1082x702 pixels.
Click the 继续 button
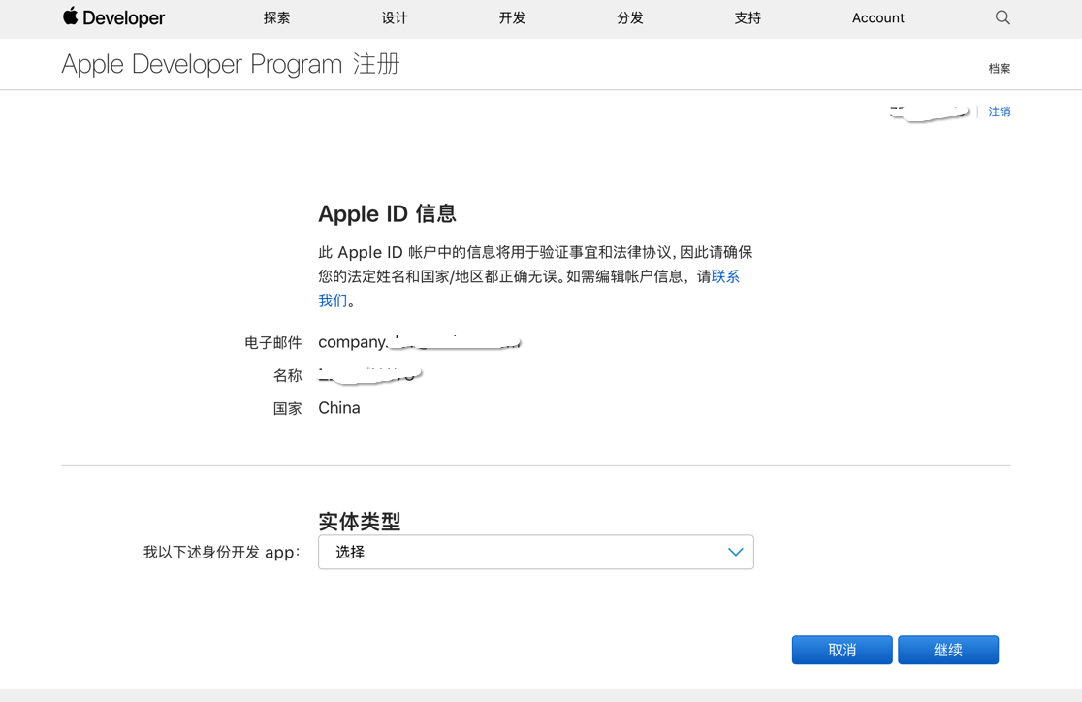(x=948, y=650)
